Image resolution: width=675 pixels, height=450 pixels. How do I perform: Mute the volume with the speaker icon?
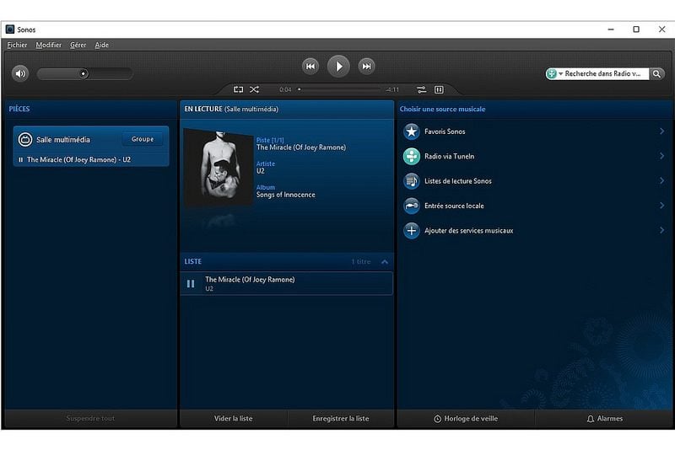pos(20,73)
